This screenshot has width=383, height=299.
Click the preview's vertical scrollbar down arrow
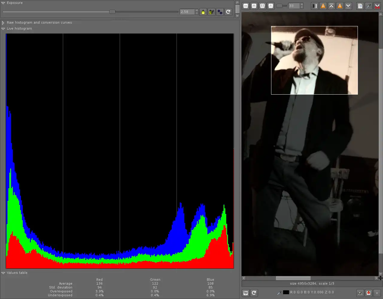point(381,274)
